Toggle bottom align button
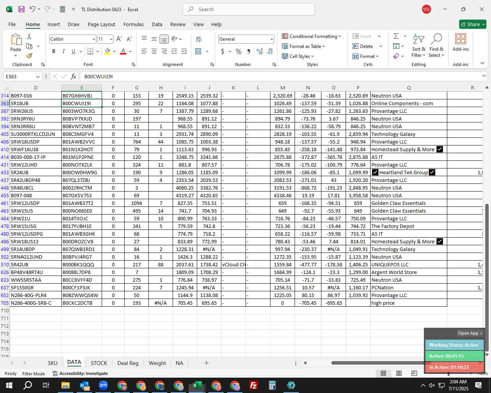491x393 pixels. pos(164,39)
